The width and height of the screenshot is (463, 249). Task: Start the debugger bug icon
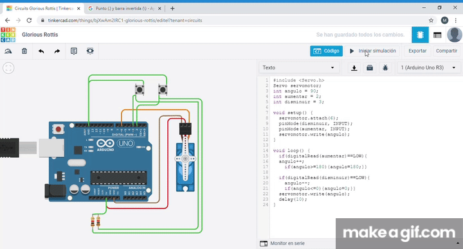coord(385,68)
